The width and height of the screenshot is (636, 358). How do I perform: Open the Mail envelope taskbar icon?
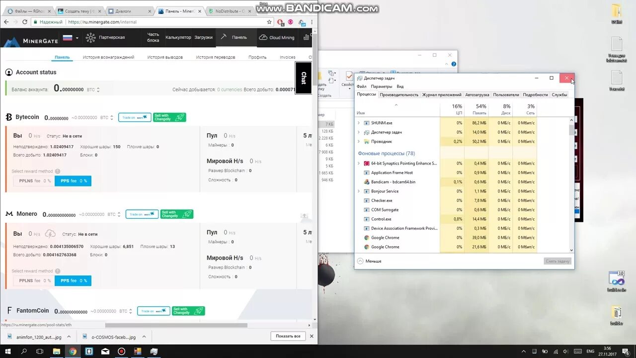(x=105, y=351)
